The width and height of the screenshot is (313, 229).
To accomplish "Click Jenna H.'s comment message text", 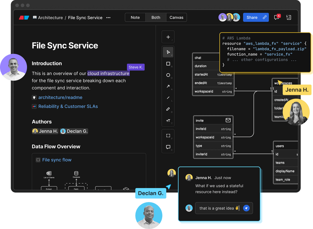I will [219, 189].
